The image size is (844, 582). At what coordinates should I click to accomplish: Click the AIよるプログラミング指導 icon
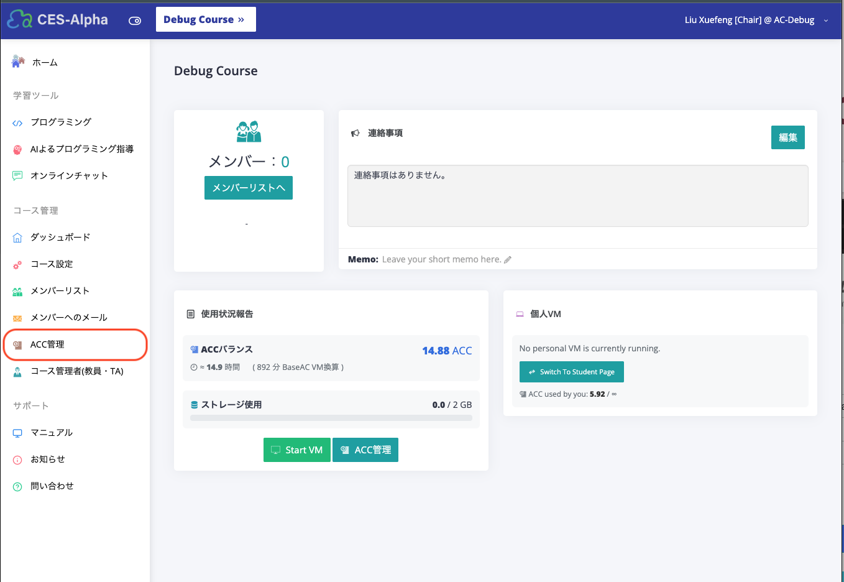[17, 149]
